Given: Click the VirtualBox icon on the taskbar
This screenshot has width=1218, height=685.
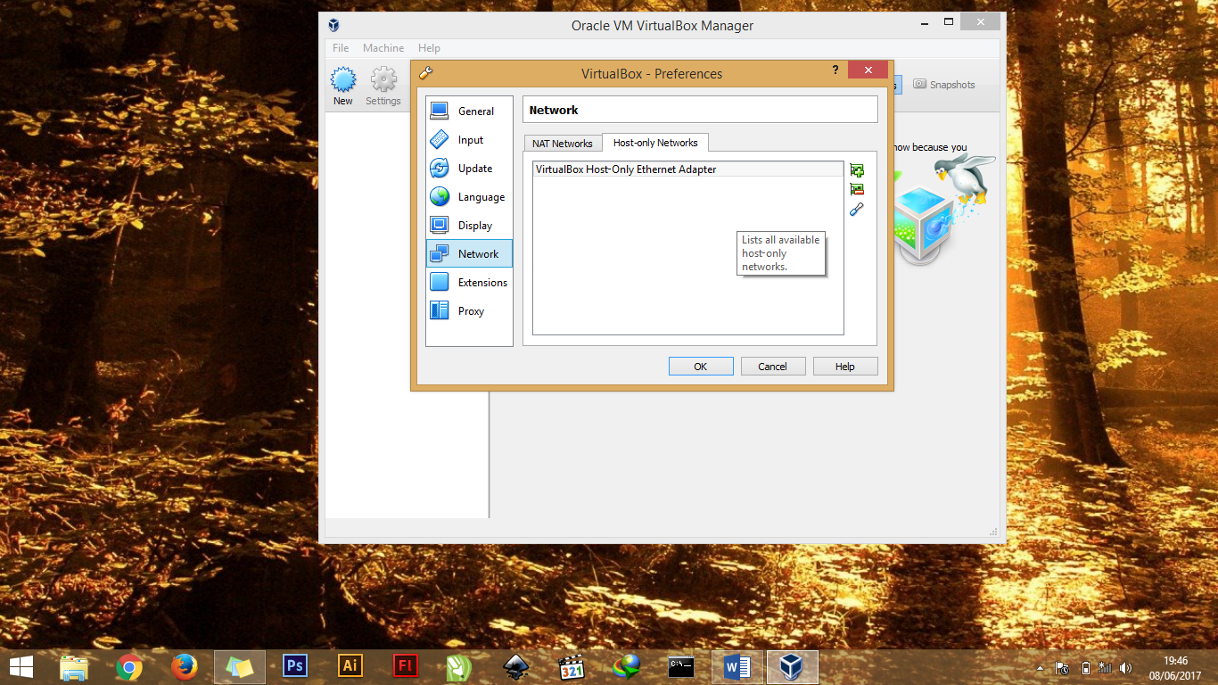Looking at the screenshot, I should (793, 666).
